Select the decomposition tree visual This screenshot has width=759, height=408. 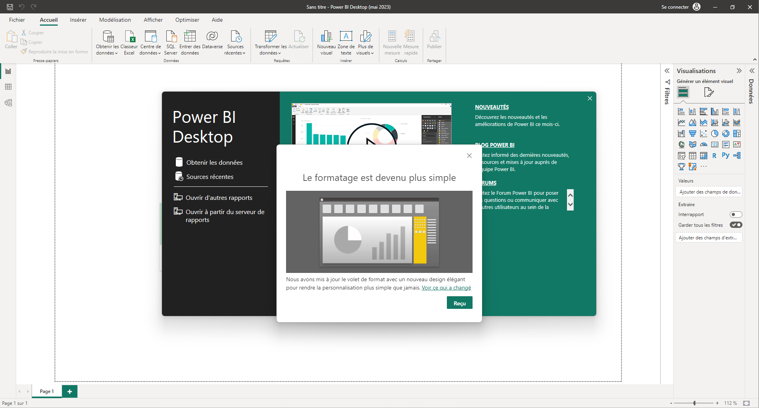click(x=736, y=156)
